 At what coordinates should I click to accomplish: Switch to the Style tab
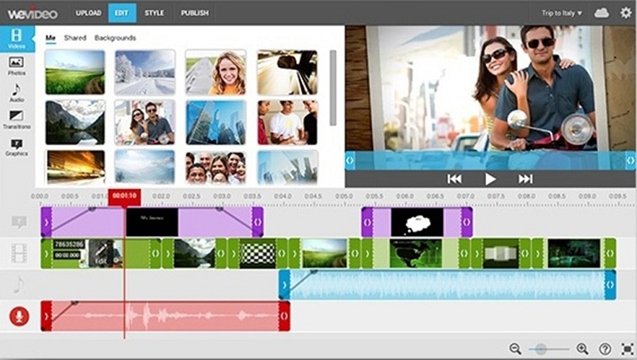pyautogui.click(x=153, y=13)
